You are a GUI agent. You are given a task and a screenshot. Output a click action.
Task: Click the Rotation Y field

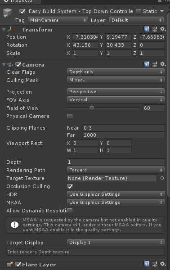click(118, 45)
